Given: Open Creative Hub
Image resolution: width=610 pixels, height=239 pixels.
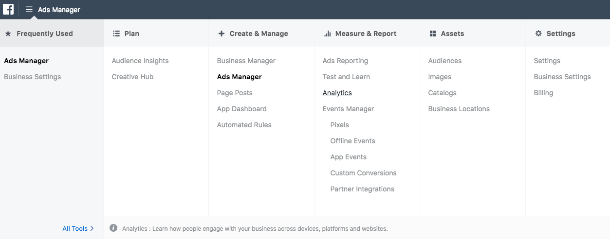Looking at the screenshot, I should point(132,77).
